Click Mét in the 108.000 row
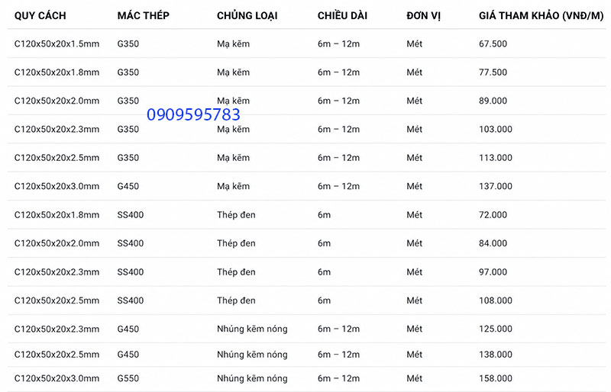The image size is (611, 392). pos(414,300)
